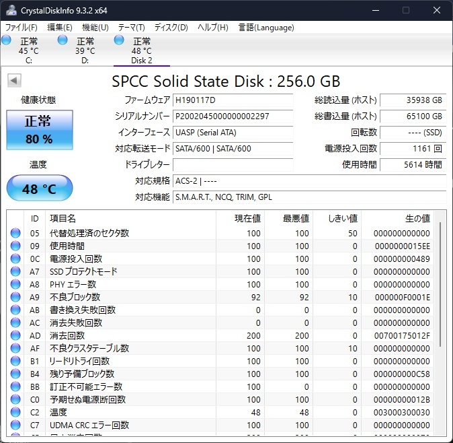Click the blue status orb for drive D:
This screenshot has width=453, height=443.
63,40
